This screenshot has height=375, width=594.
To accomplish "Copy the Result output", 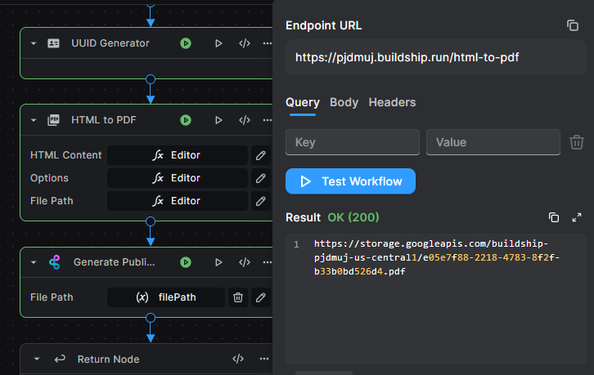I will (x=554, y=217).
